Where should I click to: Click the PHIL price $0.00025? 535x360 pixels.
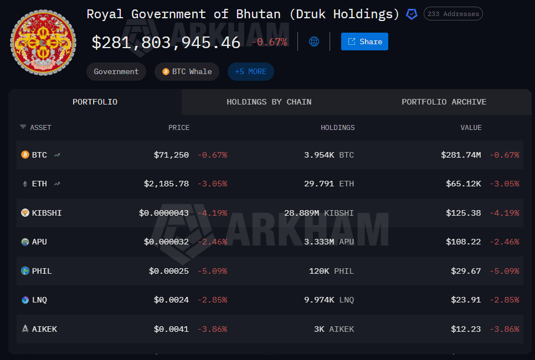pos(169,271)
